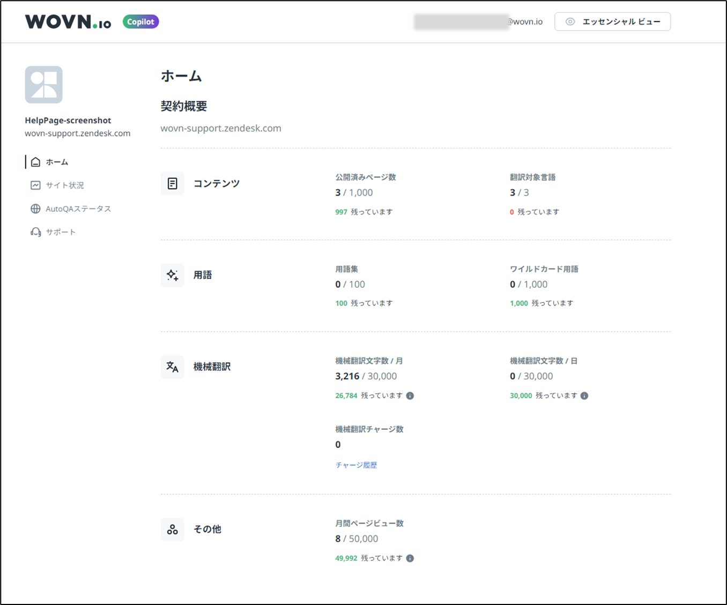
Task: Click info icon for monthly translation characters
Action: point(410,396)
